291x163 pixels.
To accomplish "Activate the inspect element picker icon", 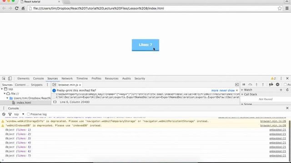I will point(4,78).
